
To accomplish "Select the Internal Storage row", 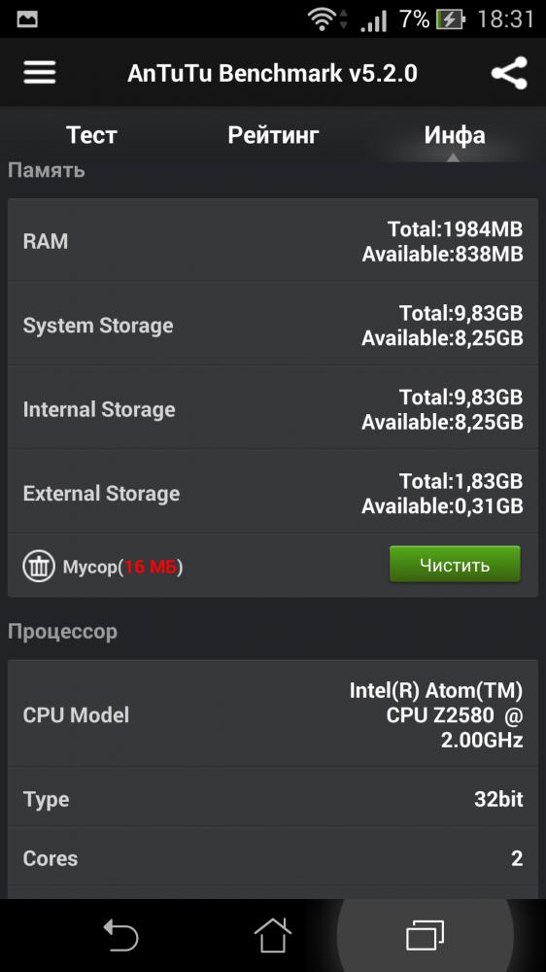I will 273,408.
